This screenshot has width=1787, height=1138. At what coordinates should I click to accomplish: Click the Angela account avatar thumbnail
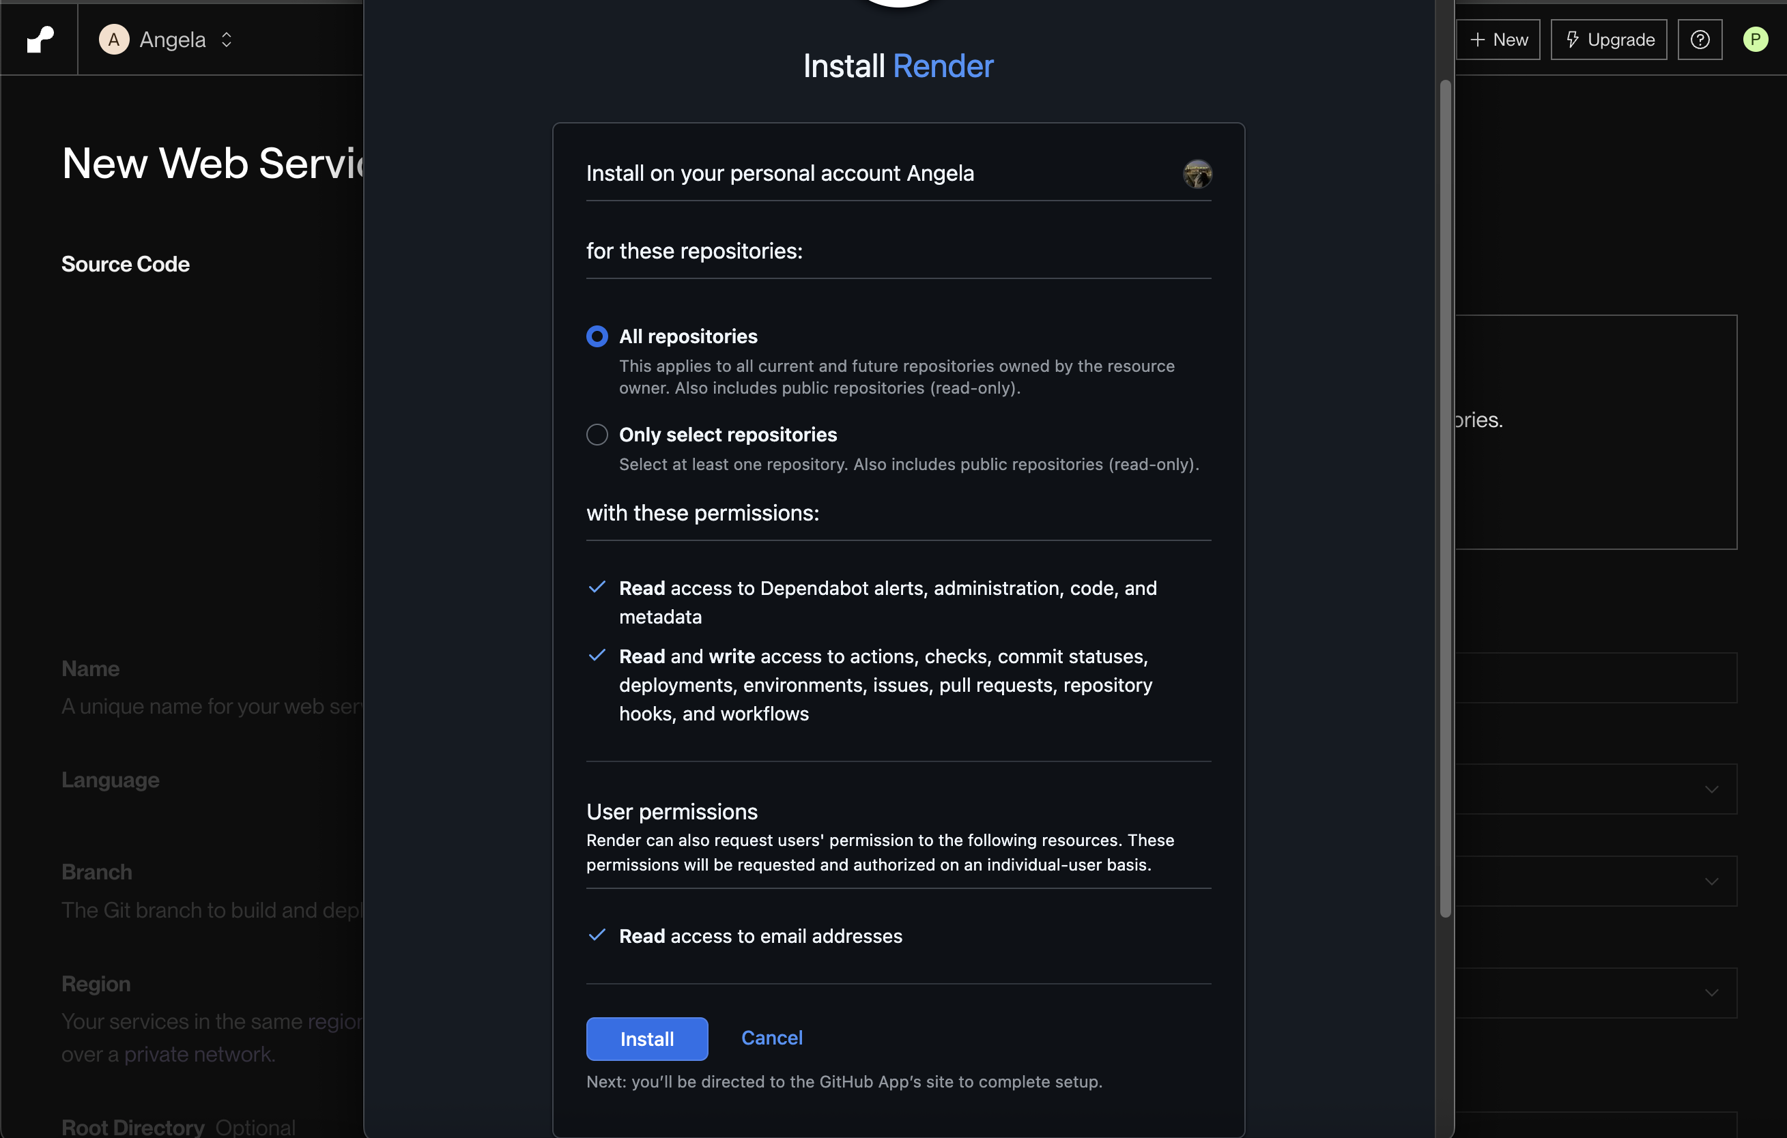[1197, 173]
